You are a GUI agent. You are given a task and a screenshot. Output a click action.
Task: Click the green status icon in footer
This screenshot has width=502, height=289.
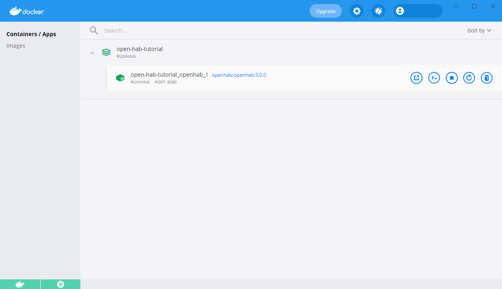(60, 284)
